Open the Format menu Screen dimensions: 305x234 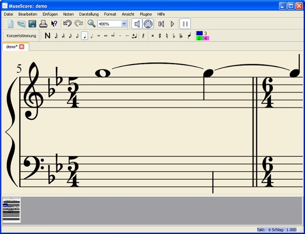pos(110,14)
